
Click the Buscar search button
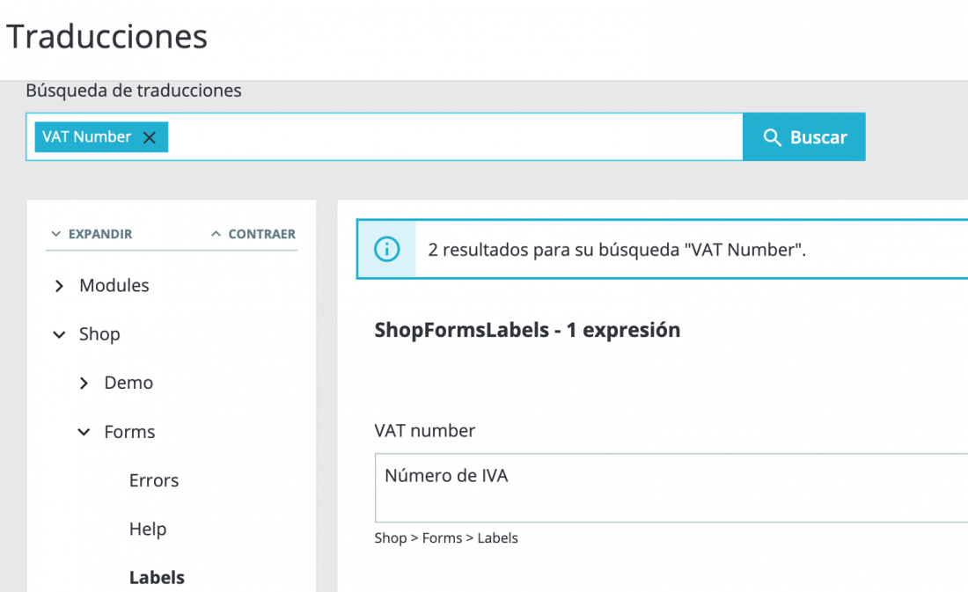803,137
